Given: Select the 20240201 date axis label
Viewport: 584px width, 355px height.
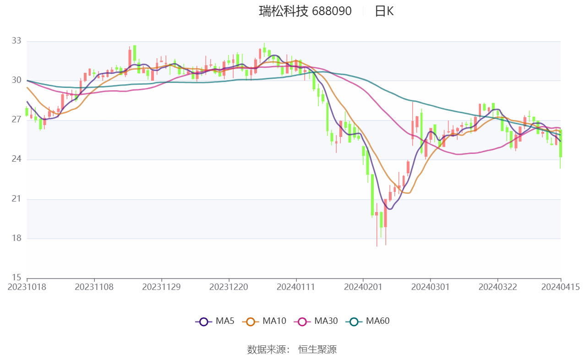Looking at the screenshot, I should pyautogui.click(x=363, y=287).
